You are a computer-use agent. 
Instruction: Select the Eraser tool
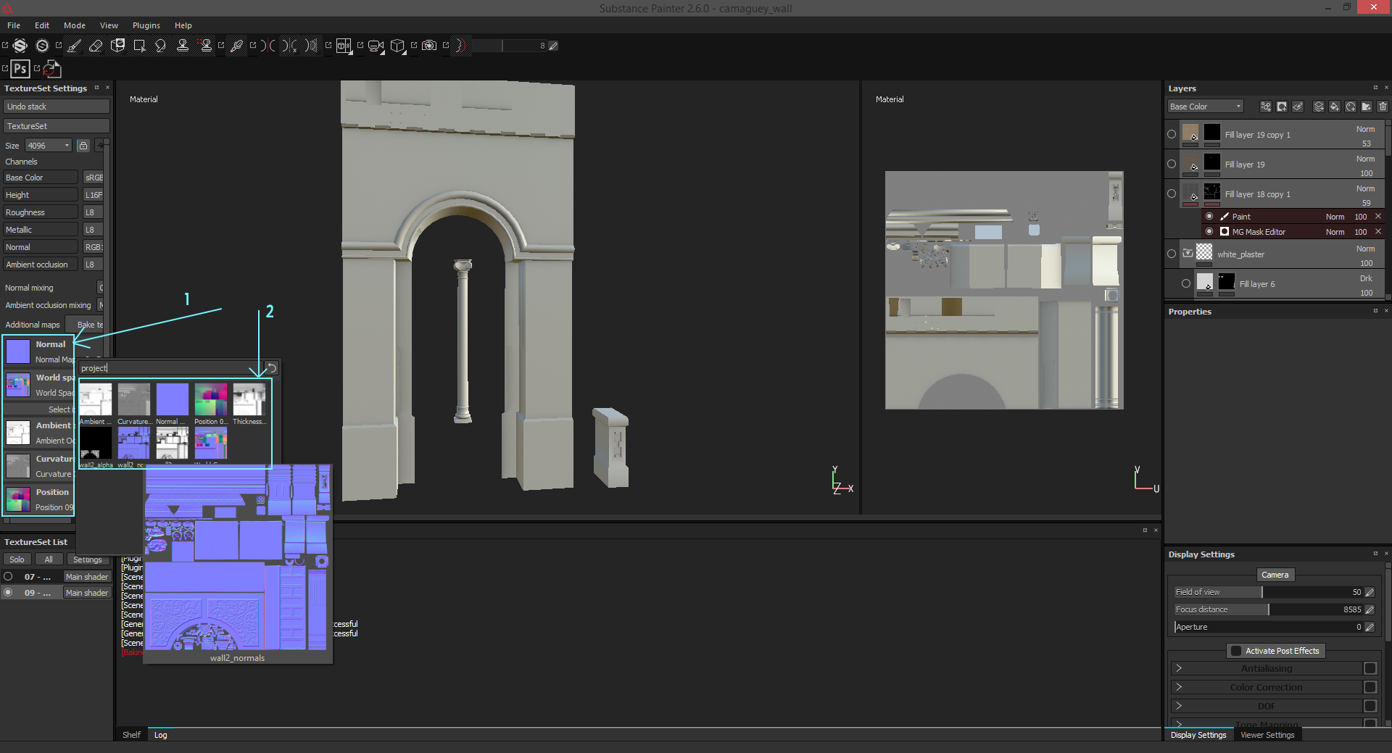(96, 46)
